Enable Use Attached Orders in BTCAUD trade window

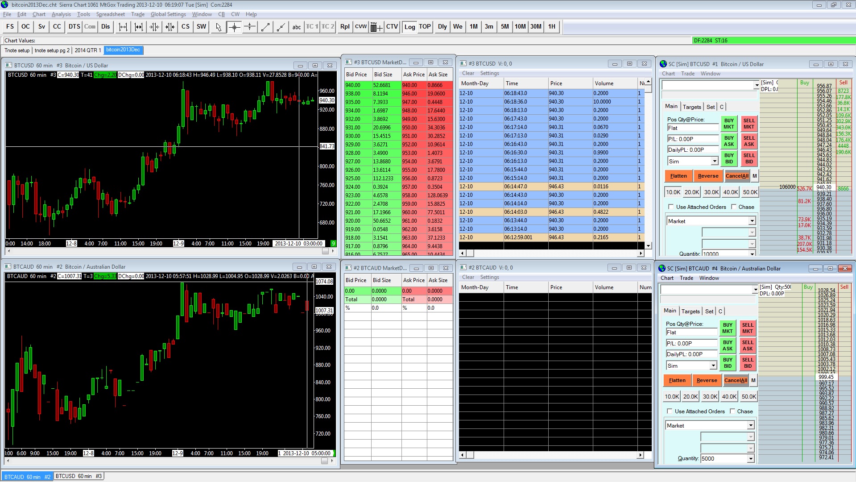pyautogui.click(x=670, y=411)
